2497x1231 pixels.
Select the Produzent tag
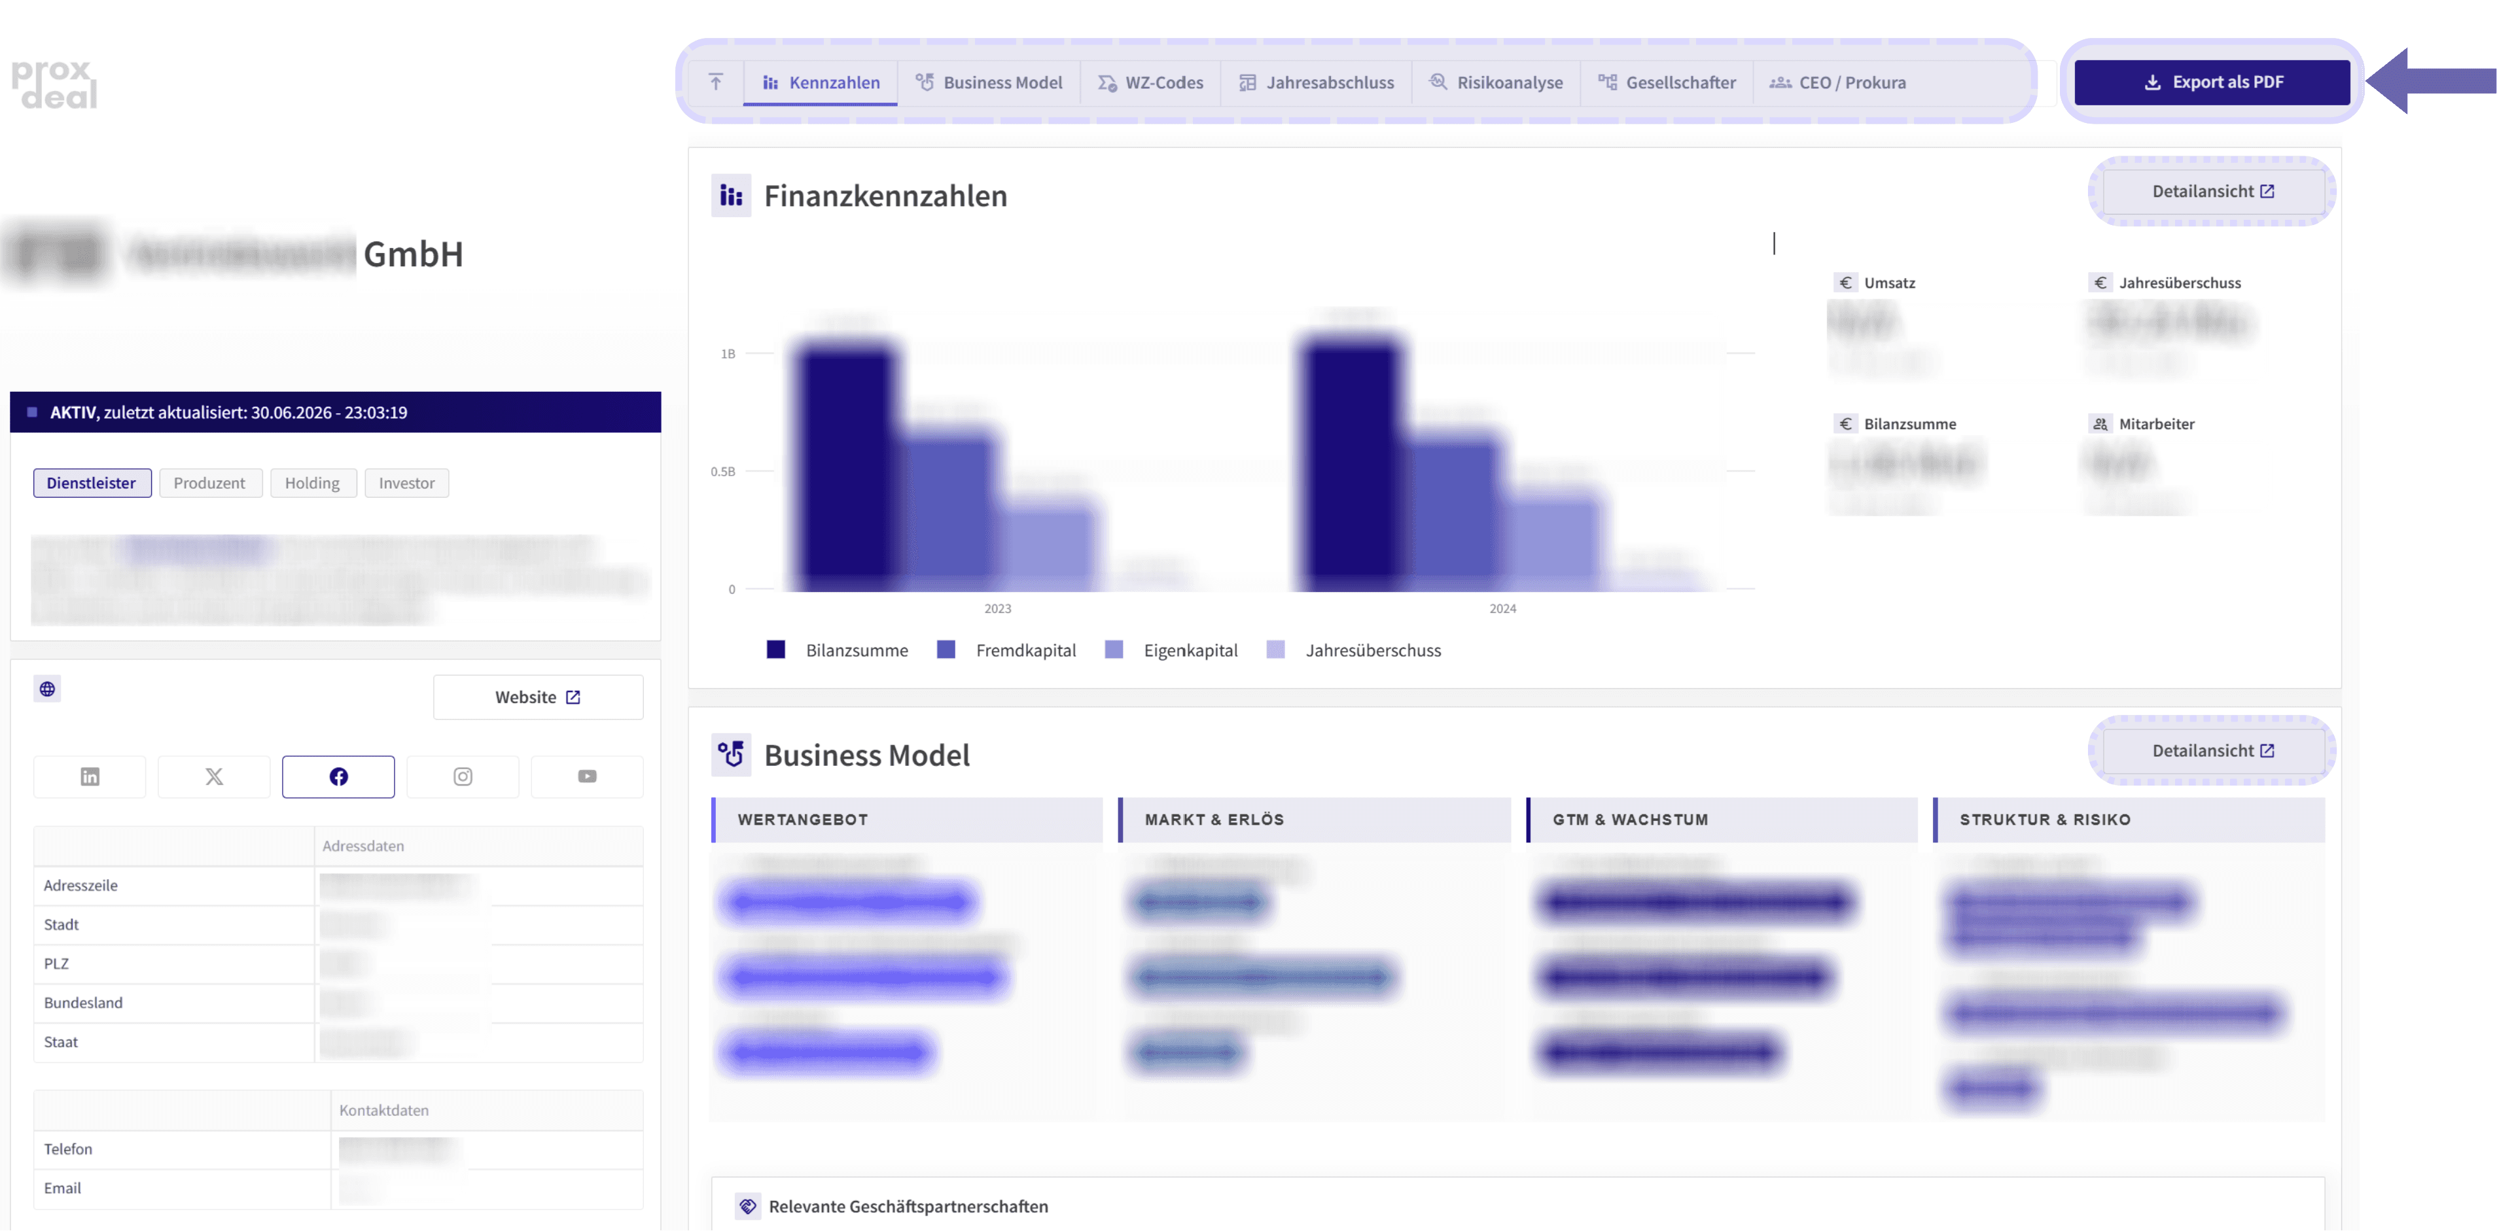coord(209,483)
